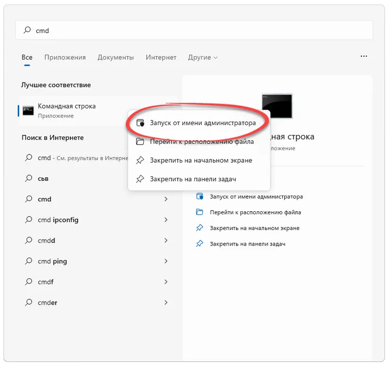
Task: Click the search icon beside cmd ping
Action: pyautogui.click(x=29, y=261)
